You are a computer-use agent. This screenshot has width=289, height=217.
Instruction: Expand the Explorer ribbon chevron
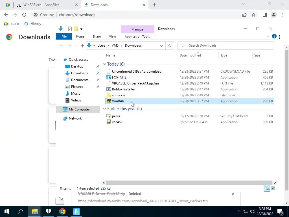coord(268,36)
